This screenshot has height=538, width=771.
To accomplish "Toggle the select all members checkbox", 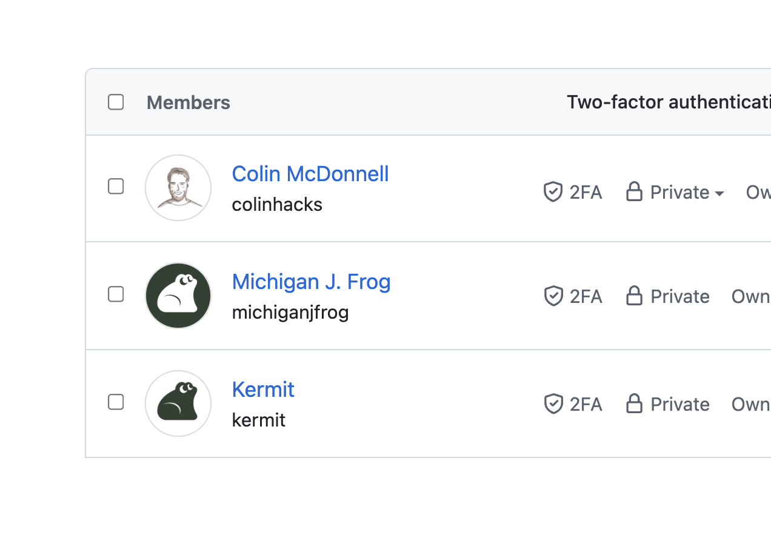I will [116, 102].
